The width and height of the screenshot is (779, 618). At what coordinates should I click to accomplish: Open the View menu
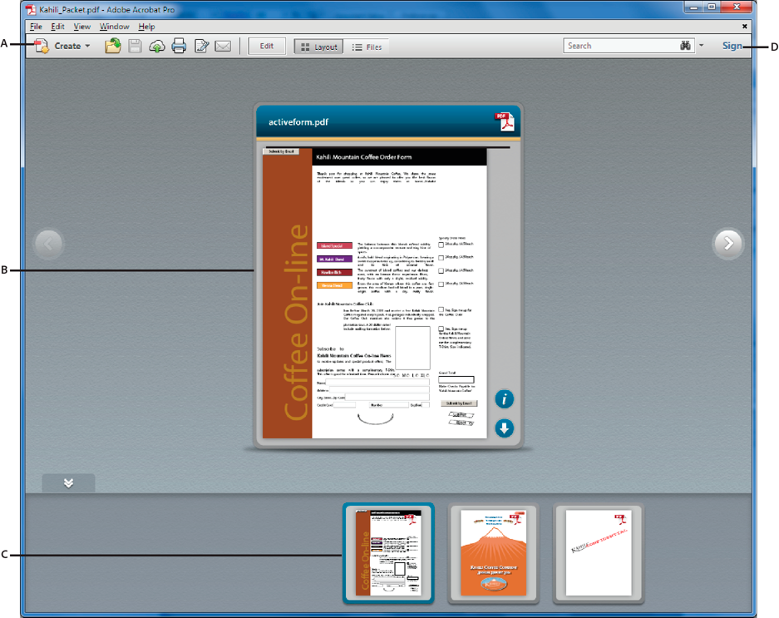[x=82, y=27]
